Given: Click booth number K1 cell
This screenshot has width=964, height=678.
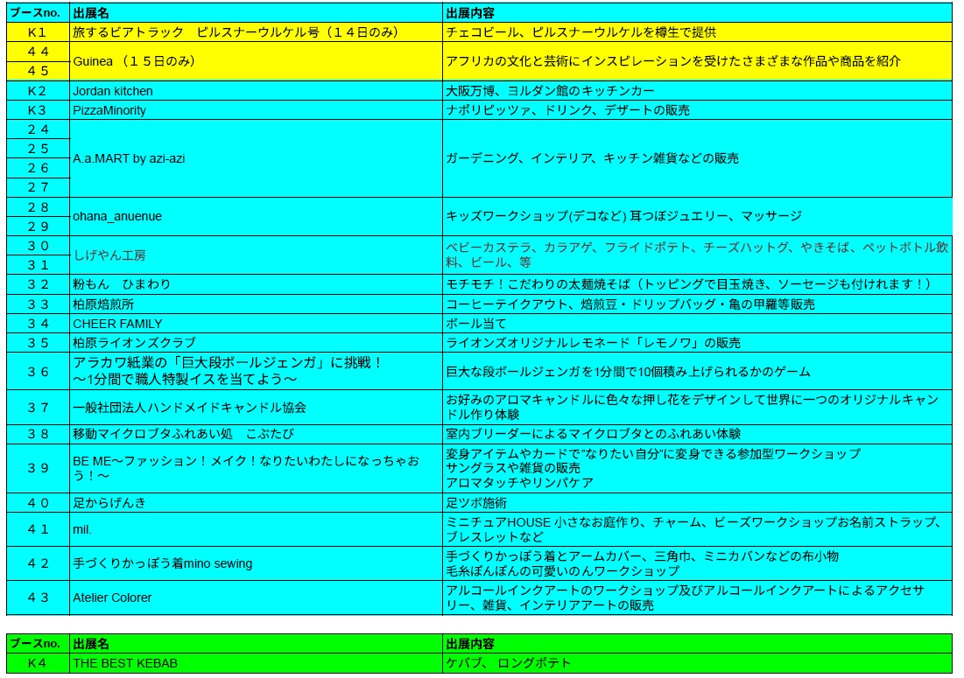Looking at the screenshot, I should pos(37,32).
